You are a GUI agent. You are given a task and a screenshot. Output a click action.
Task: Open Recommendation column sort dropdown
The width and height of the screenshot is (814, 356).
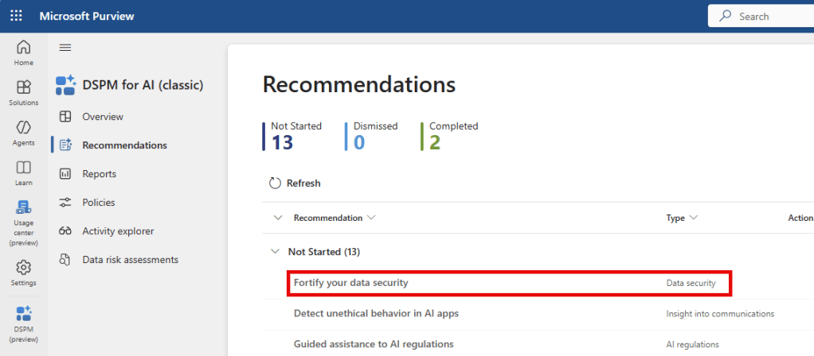click(x=371, y=218)
